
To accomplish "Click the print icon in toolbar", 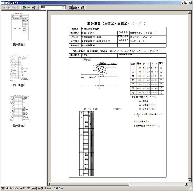I will tap(75, 7).
